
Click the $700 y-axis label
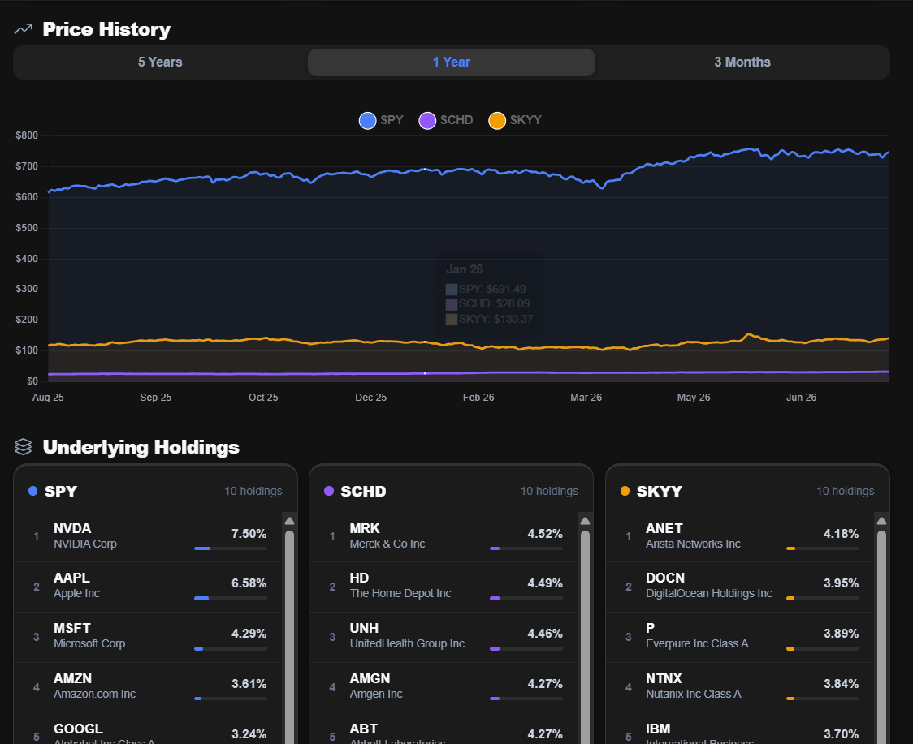tap(27, 166)
